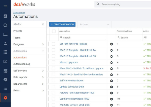
Task: Select the orange Automations menu item
Action: coord(20,57)
